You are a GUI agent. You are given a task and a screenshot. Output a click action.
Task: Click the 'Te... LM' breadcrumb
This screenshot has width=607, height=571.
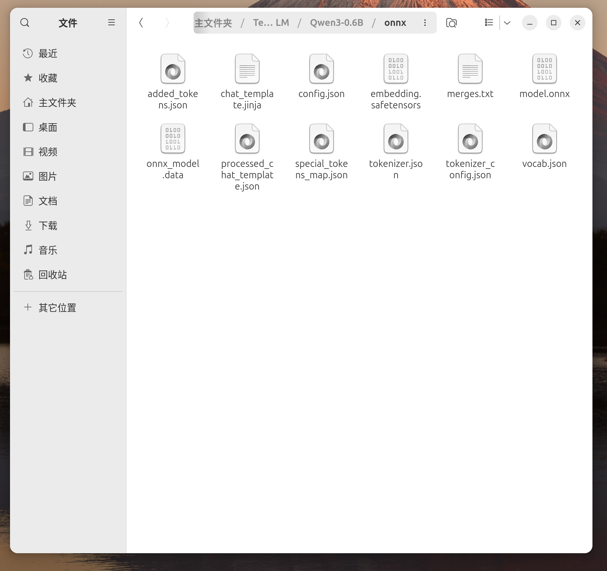[271, 23]
